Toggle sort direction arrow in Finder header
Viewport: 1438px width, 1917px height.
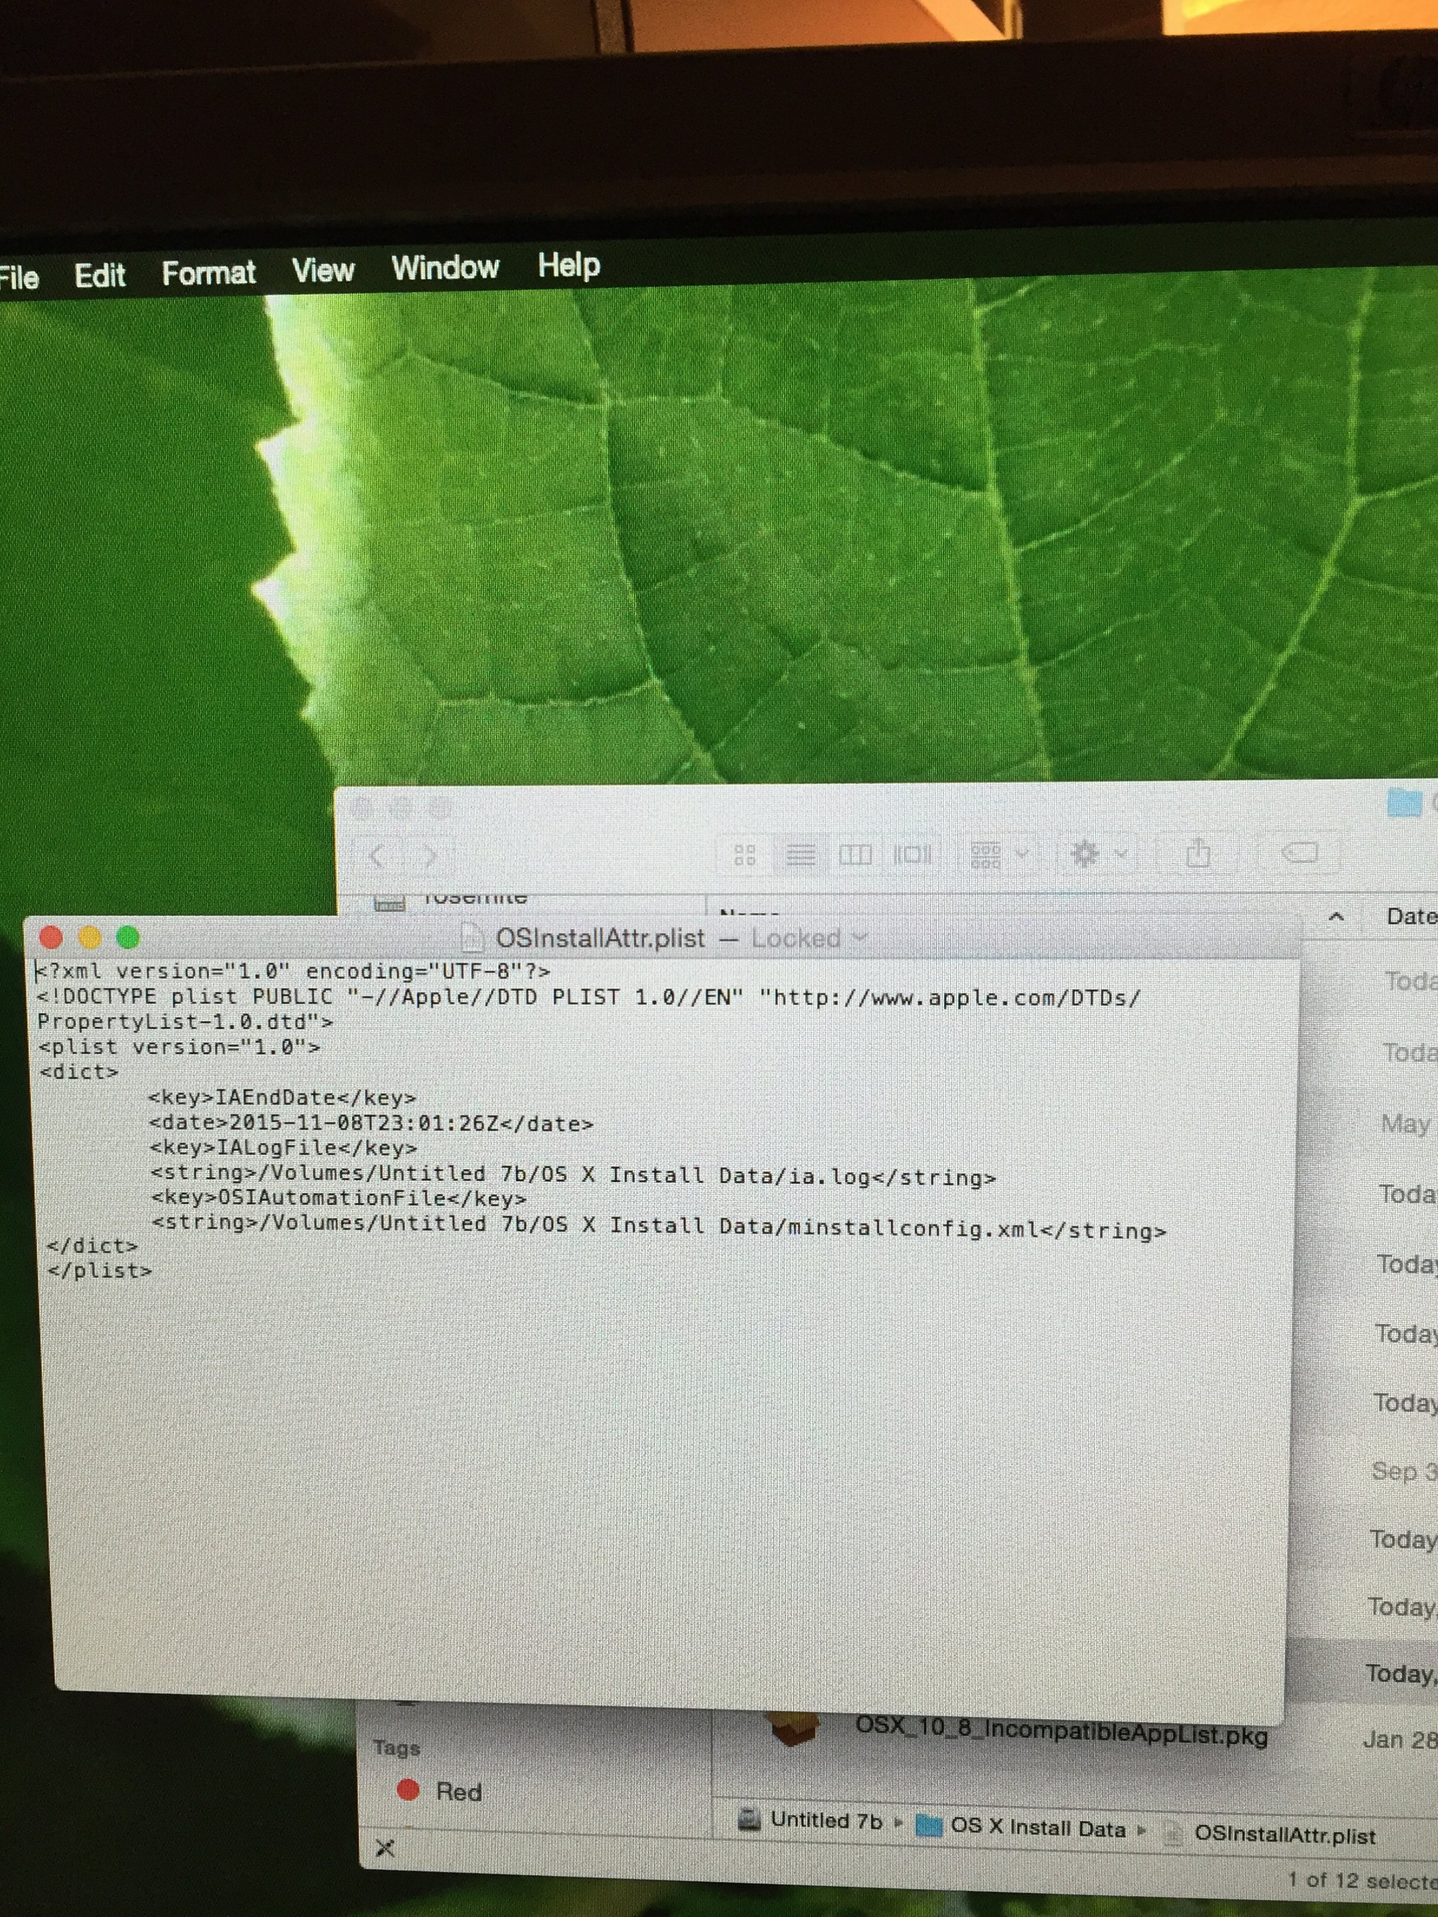coord(1336,916)
